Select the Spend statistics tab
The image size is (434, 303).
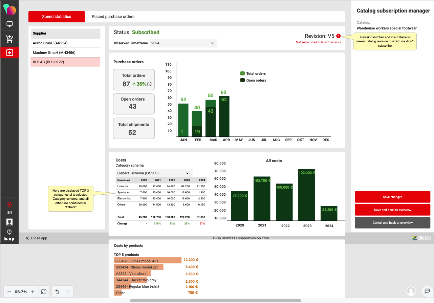pos(57,17)
